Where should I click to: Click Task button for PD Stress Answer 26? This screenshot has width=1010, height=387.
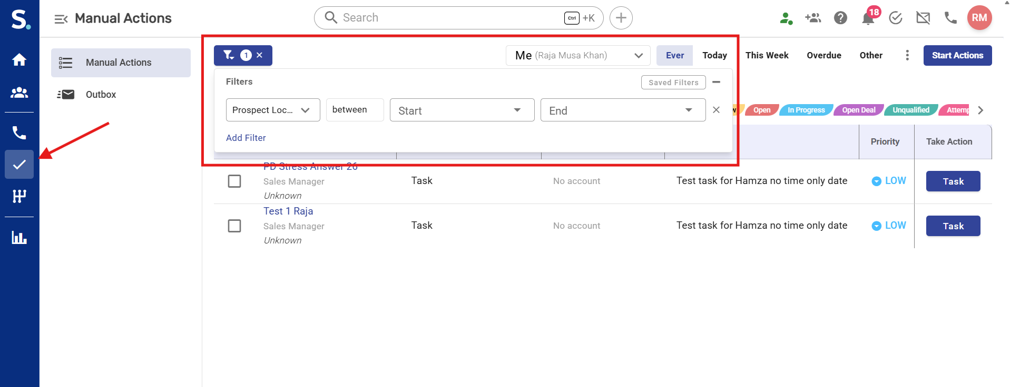point(953,181)
